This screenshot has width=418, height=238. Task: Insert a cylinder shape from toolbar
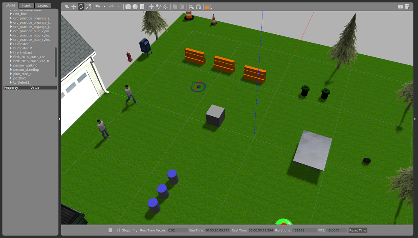pos(142,7)
